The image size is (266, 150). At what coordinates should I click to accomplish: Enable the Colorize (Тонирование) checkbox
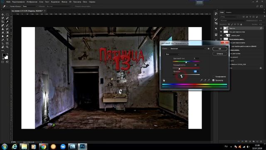(213, 77)
